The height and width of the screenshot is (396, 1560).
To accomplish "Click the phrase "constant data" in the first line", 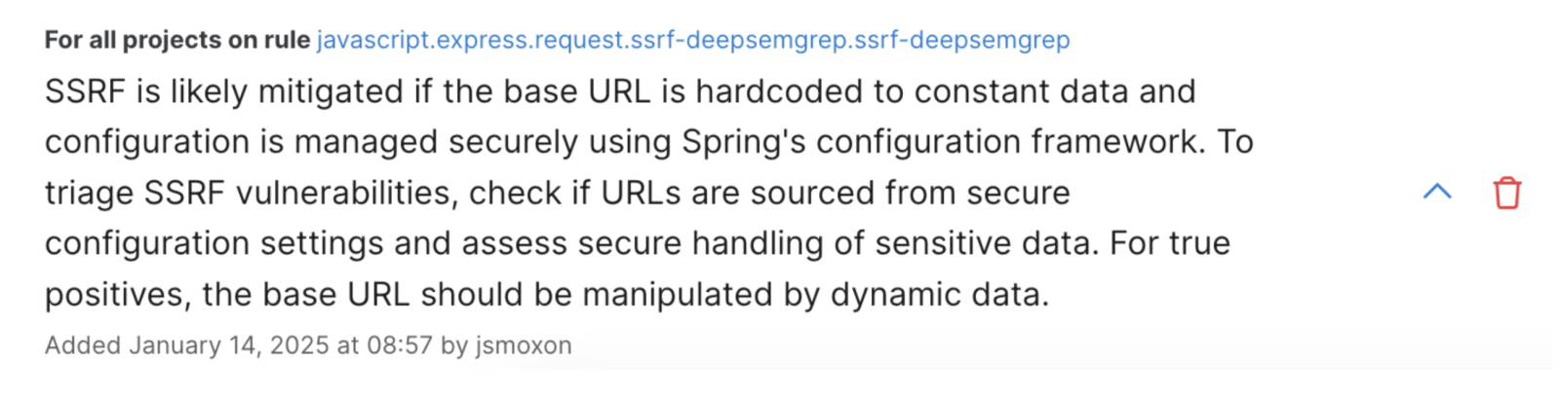I will point(1021,91).
